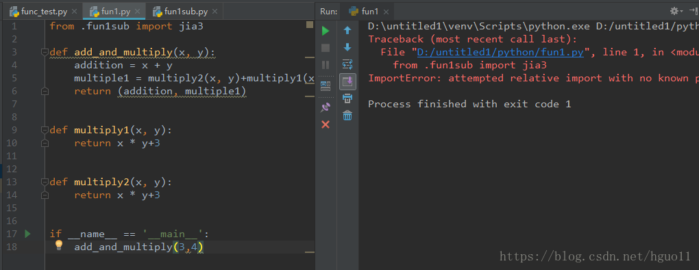
Task: Collapse add_and_multiply at line 3 fold marker
Action: [x=44, y=53]
